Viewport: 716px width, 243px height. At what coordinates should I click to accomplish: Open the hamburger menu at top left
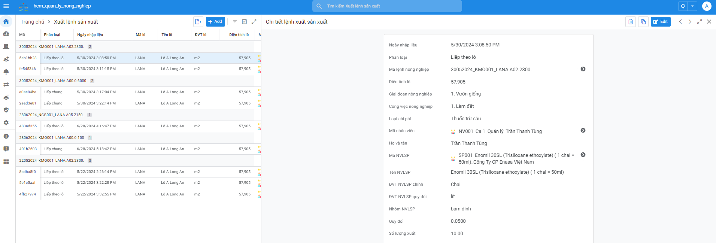[6, 6]
